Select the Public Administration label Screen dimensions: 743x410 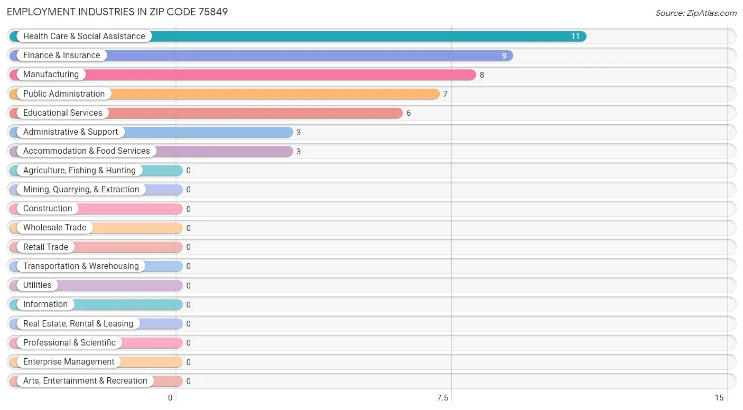coord(64,94)
